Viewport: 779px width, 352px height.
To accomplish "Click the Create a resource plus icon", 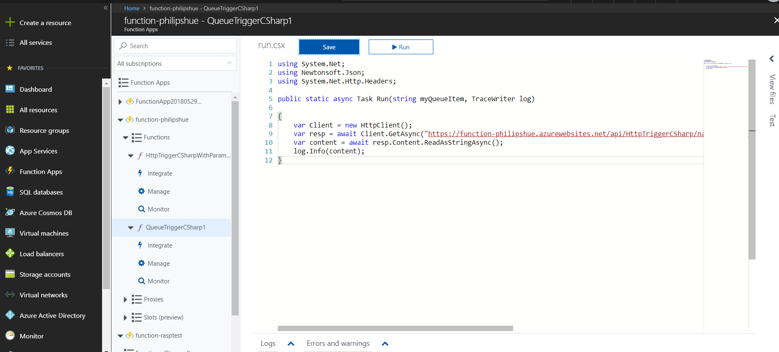I will pyautogui.click(x=10, y=23).
